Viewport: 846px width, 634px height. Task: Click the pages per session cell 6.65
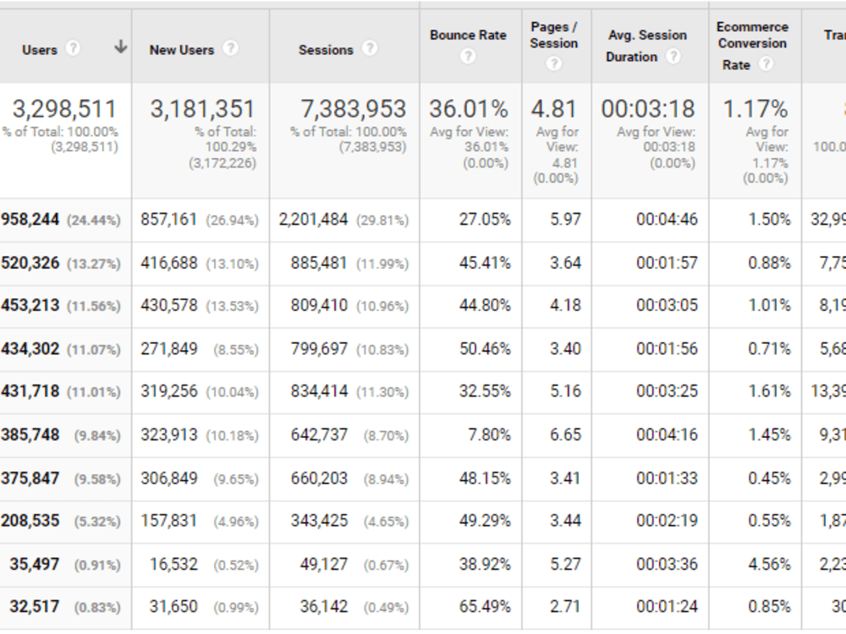click(x=565, y=435)
